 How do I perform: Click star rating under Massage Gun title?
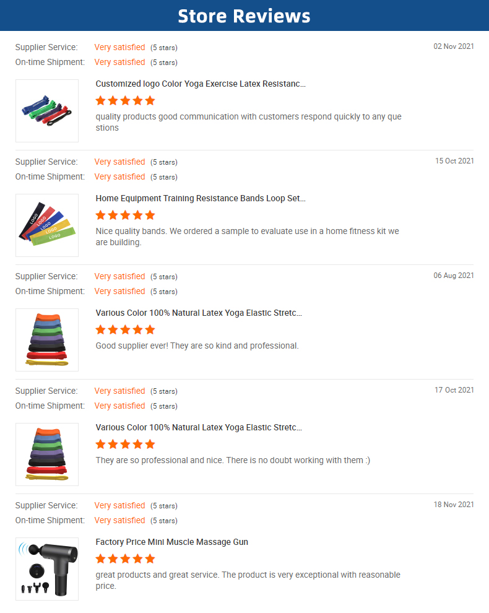(x=125, y=559)
